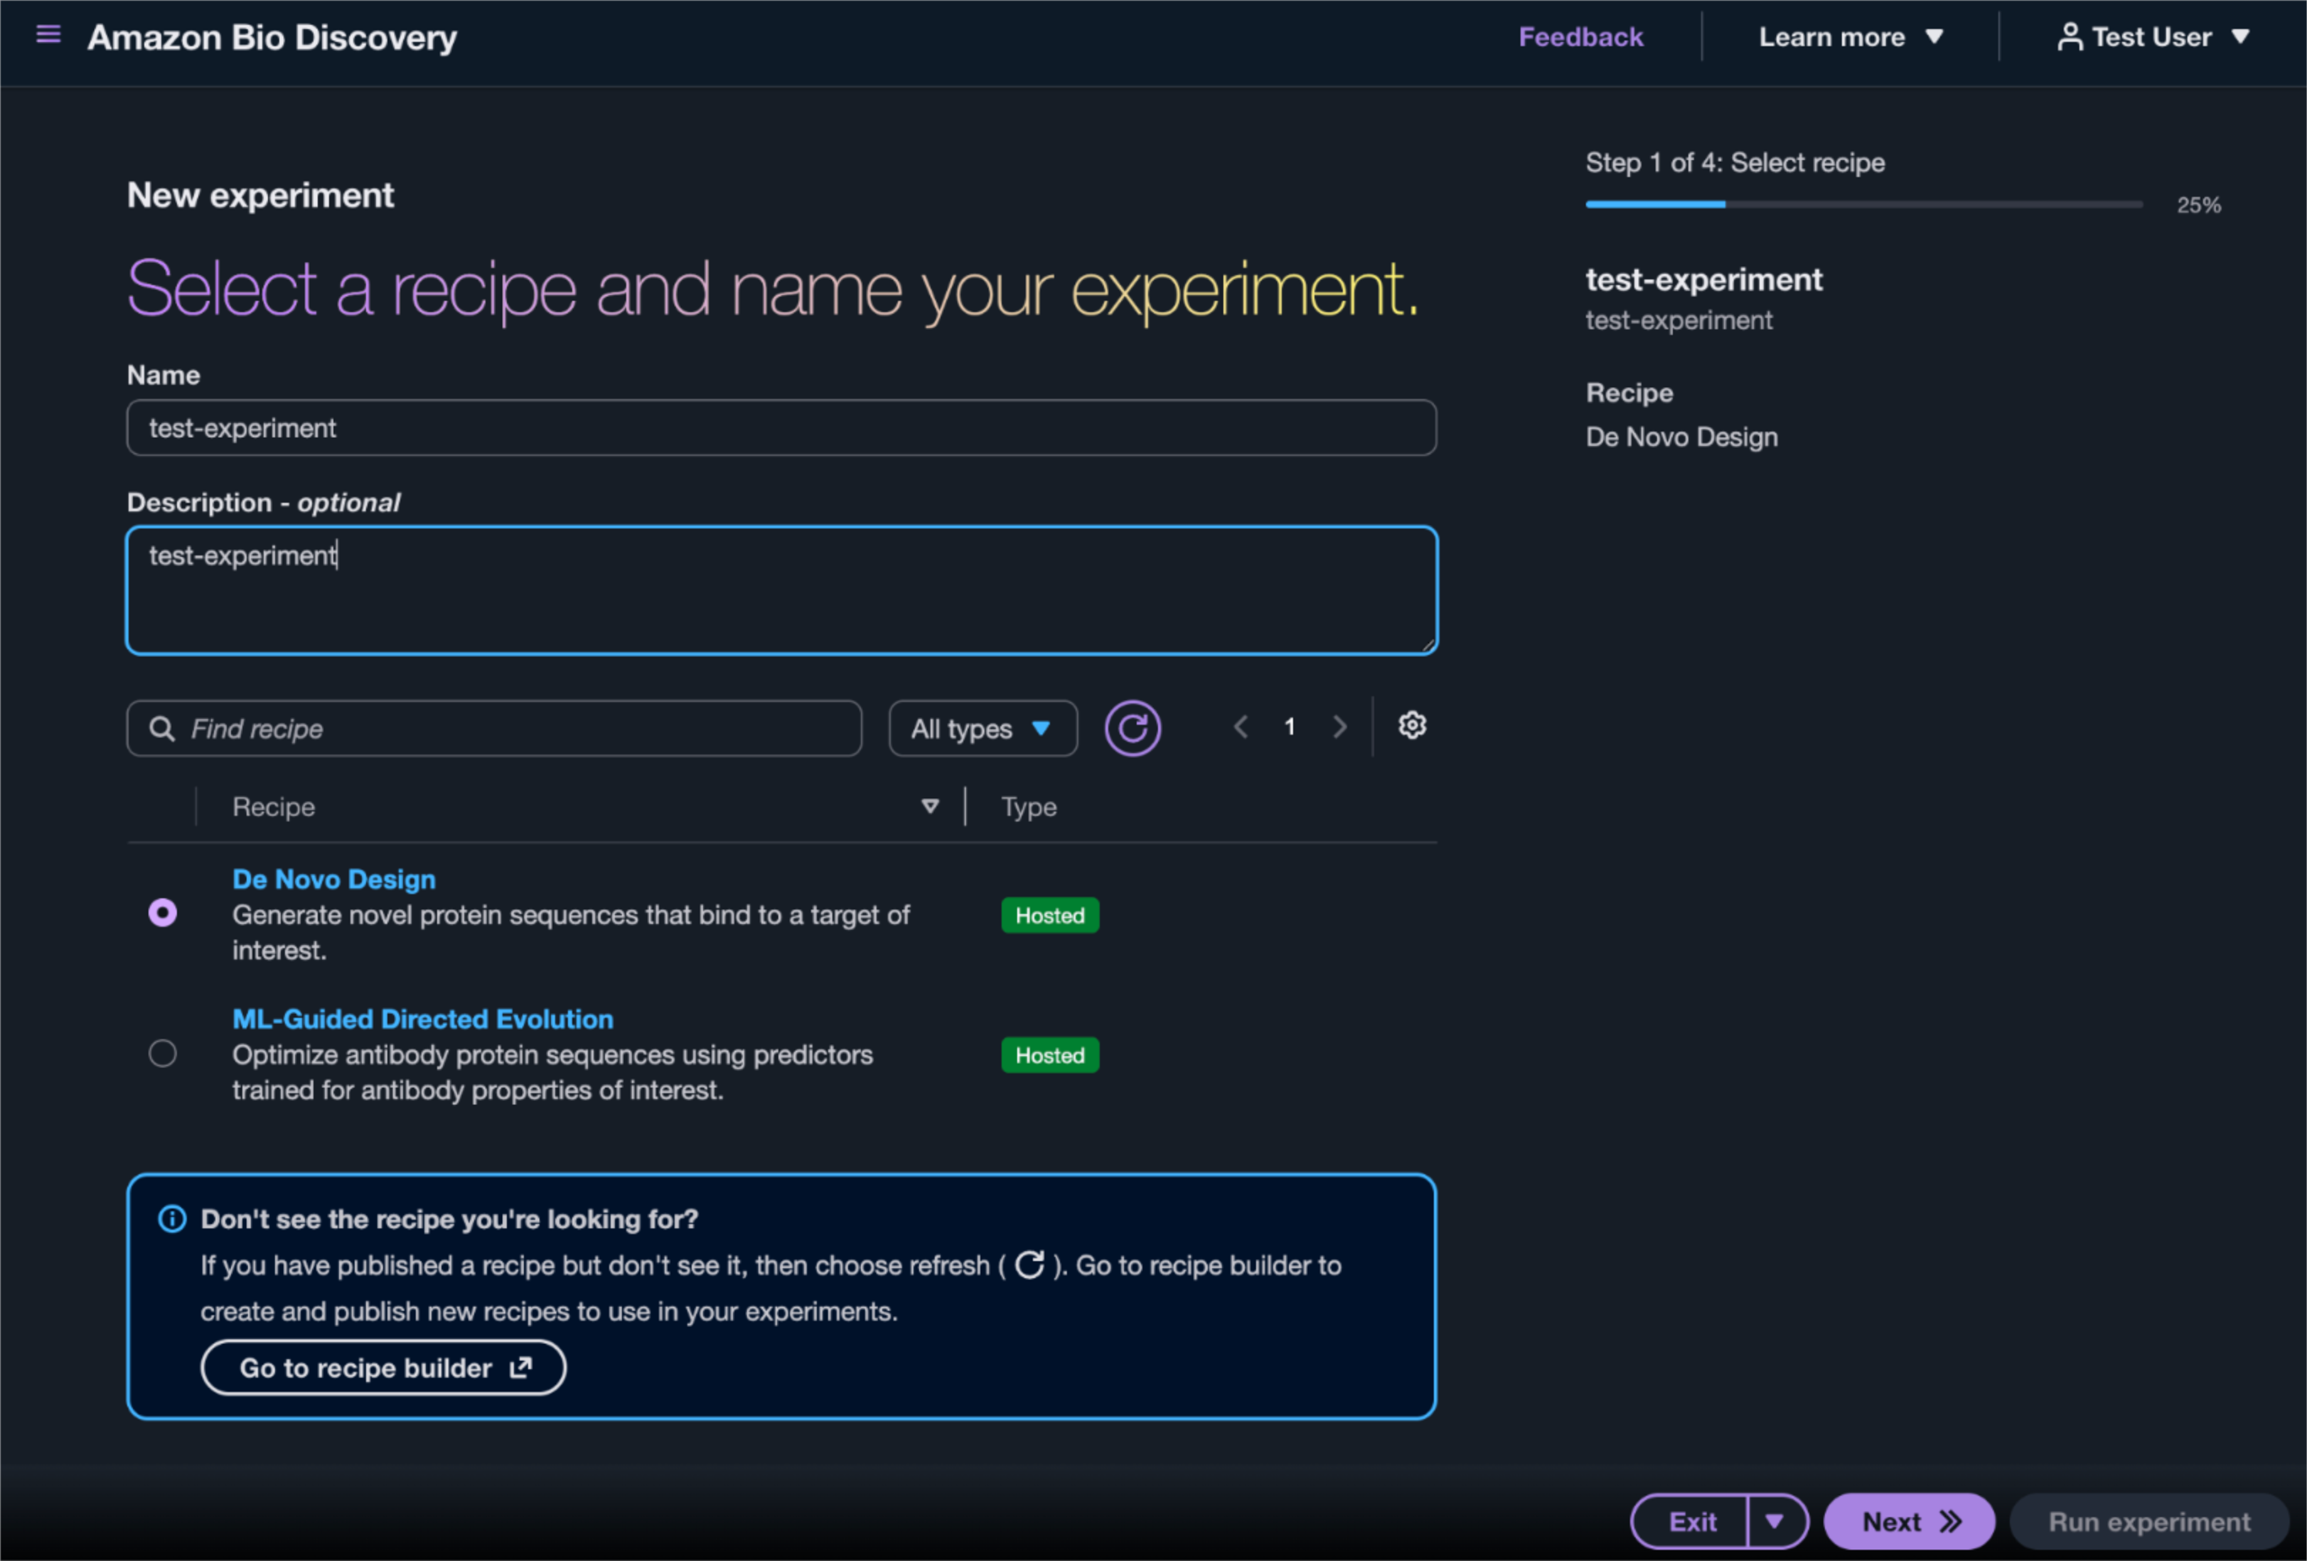2307x1561 pixels.
Task: Open the All types filter dropdown
Action: [x=983, y=729]
